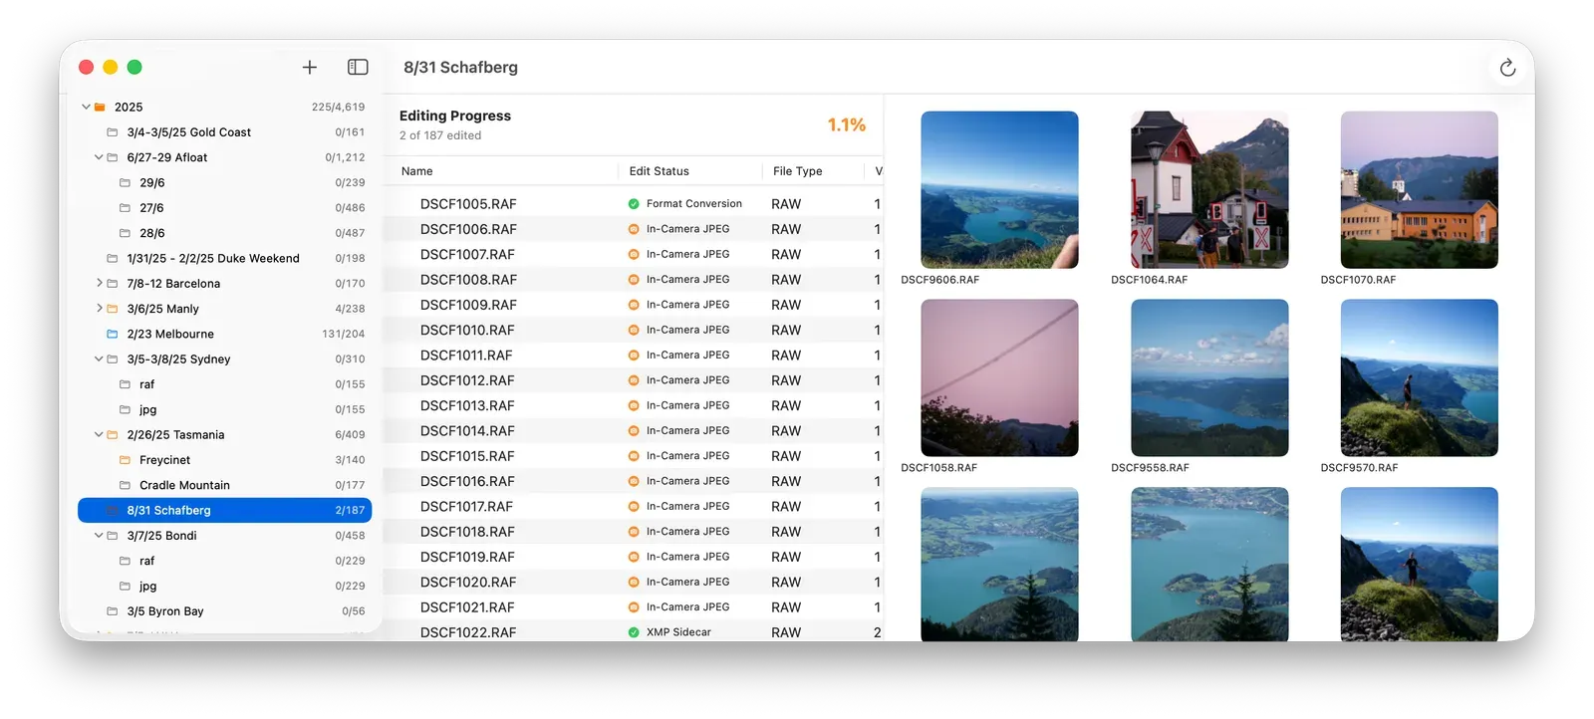Click the folder icon beside 3/5 Byron Bay

(x=113, y=611)
